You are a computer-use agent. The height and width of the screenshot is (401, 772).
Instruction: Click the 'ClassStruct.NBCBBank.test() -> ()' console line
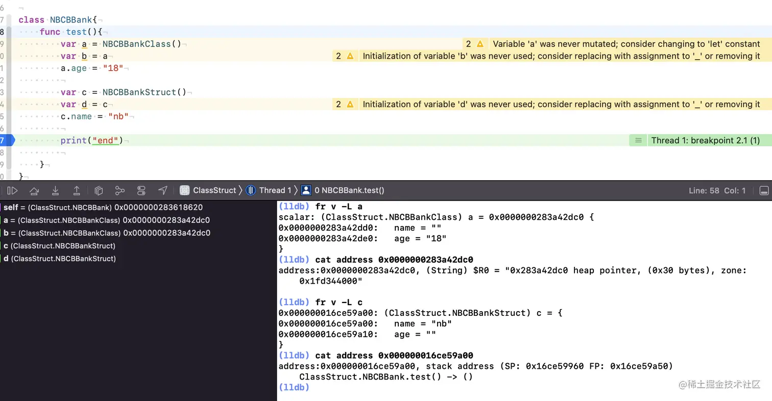point(386,377)
